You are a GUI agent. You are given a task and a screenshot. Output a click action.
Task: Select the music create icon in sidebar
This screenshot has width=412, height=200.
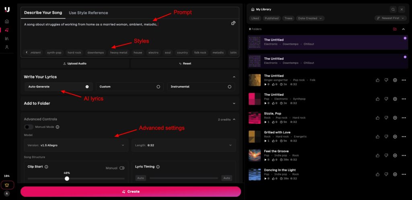click(x=7, y=30)
